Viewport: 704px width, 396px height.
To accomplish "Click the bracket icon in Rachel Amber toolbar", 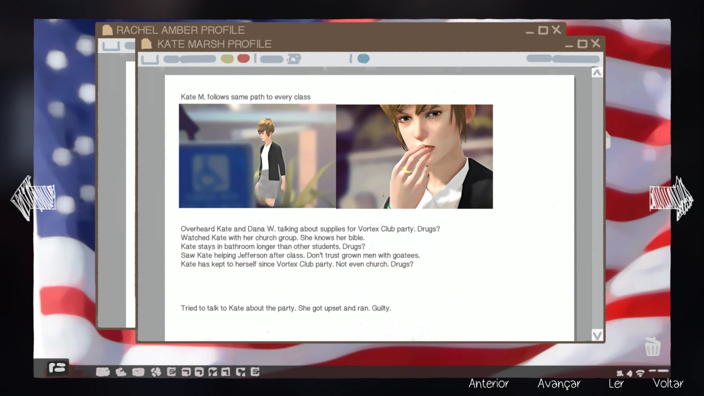I will [x=111, y=46].
